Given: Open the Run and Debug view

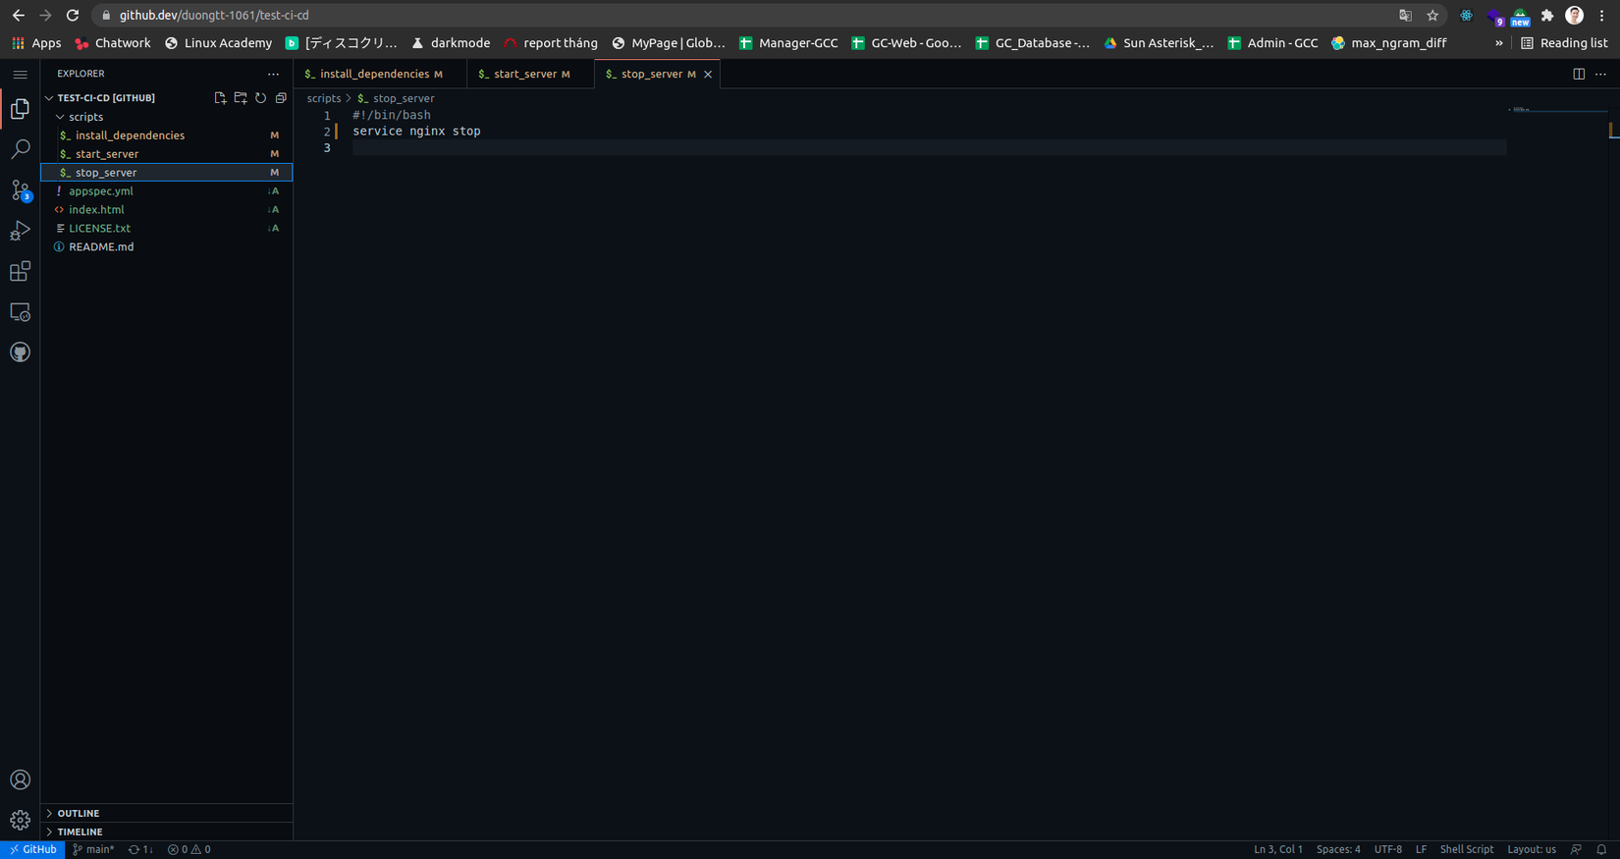Looking at the screenshot, I should point(20,231).
